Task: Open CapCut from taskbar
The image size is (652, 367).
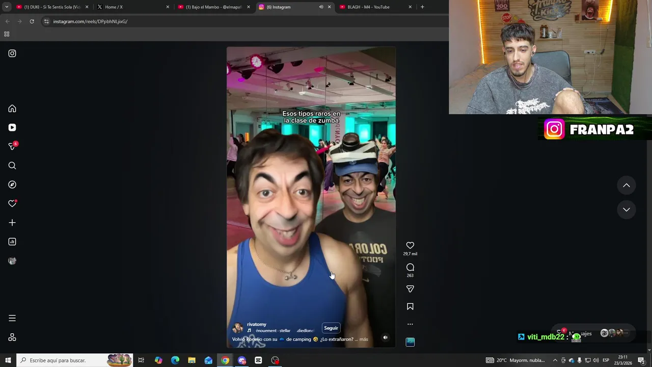Action: tap(258, 360)
